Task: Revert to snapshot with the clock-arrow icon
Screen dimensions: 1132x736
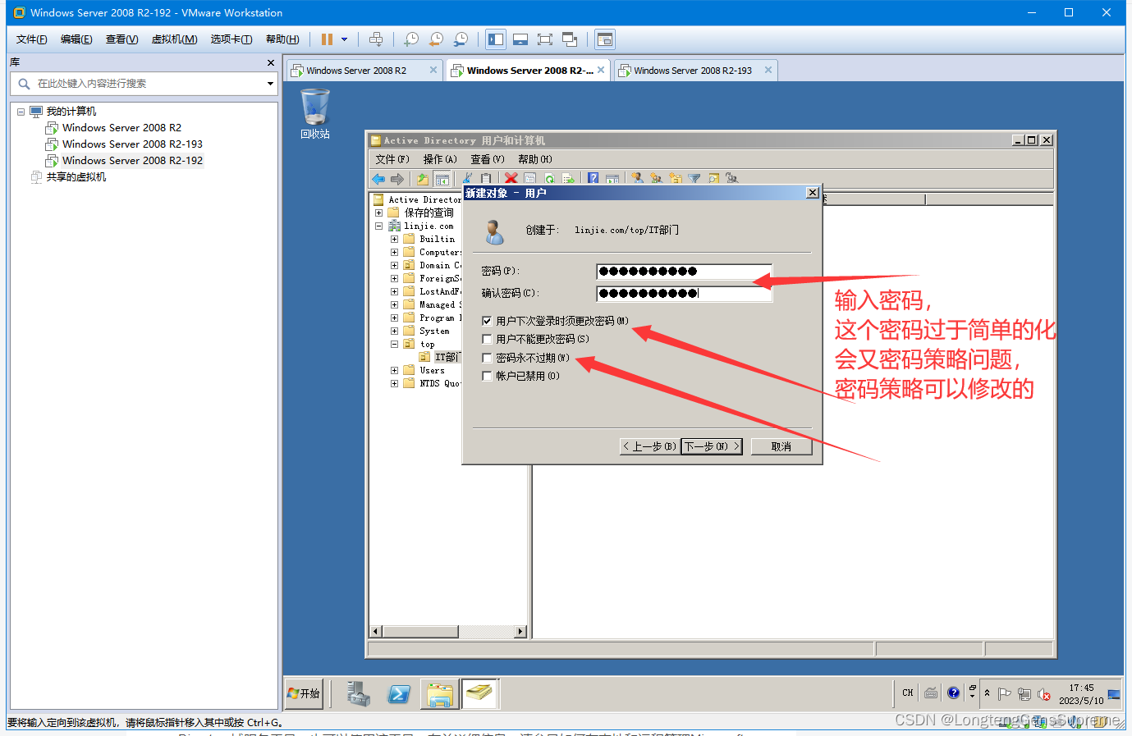Action: point(436,39)
